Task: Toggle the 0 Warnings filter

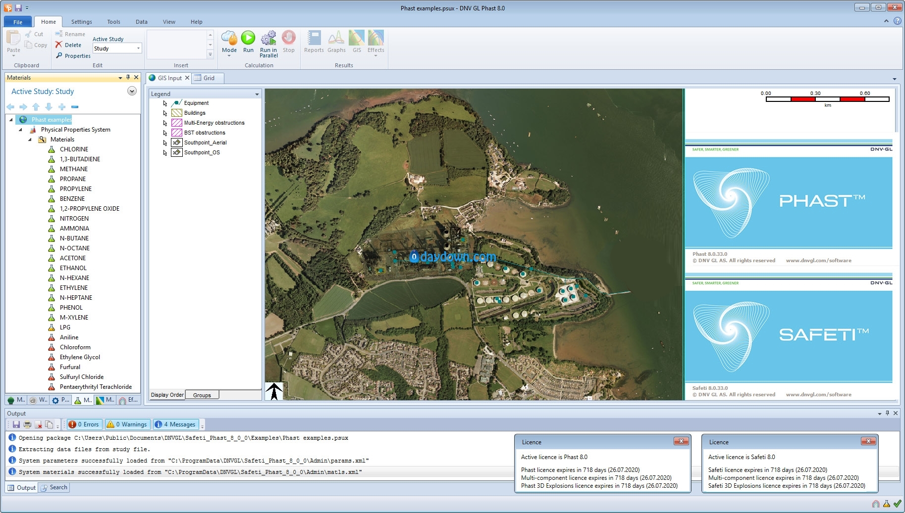Action: 127,424
